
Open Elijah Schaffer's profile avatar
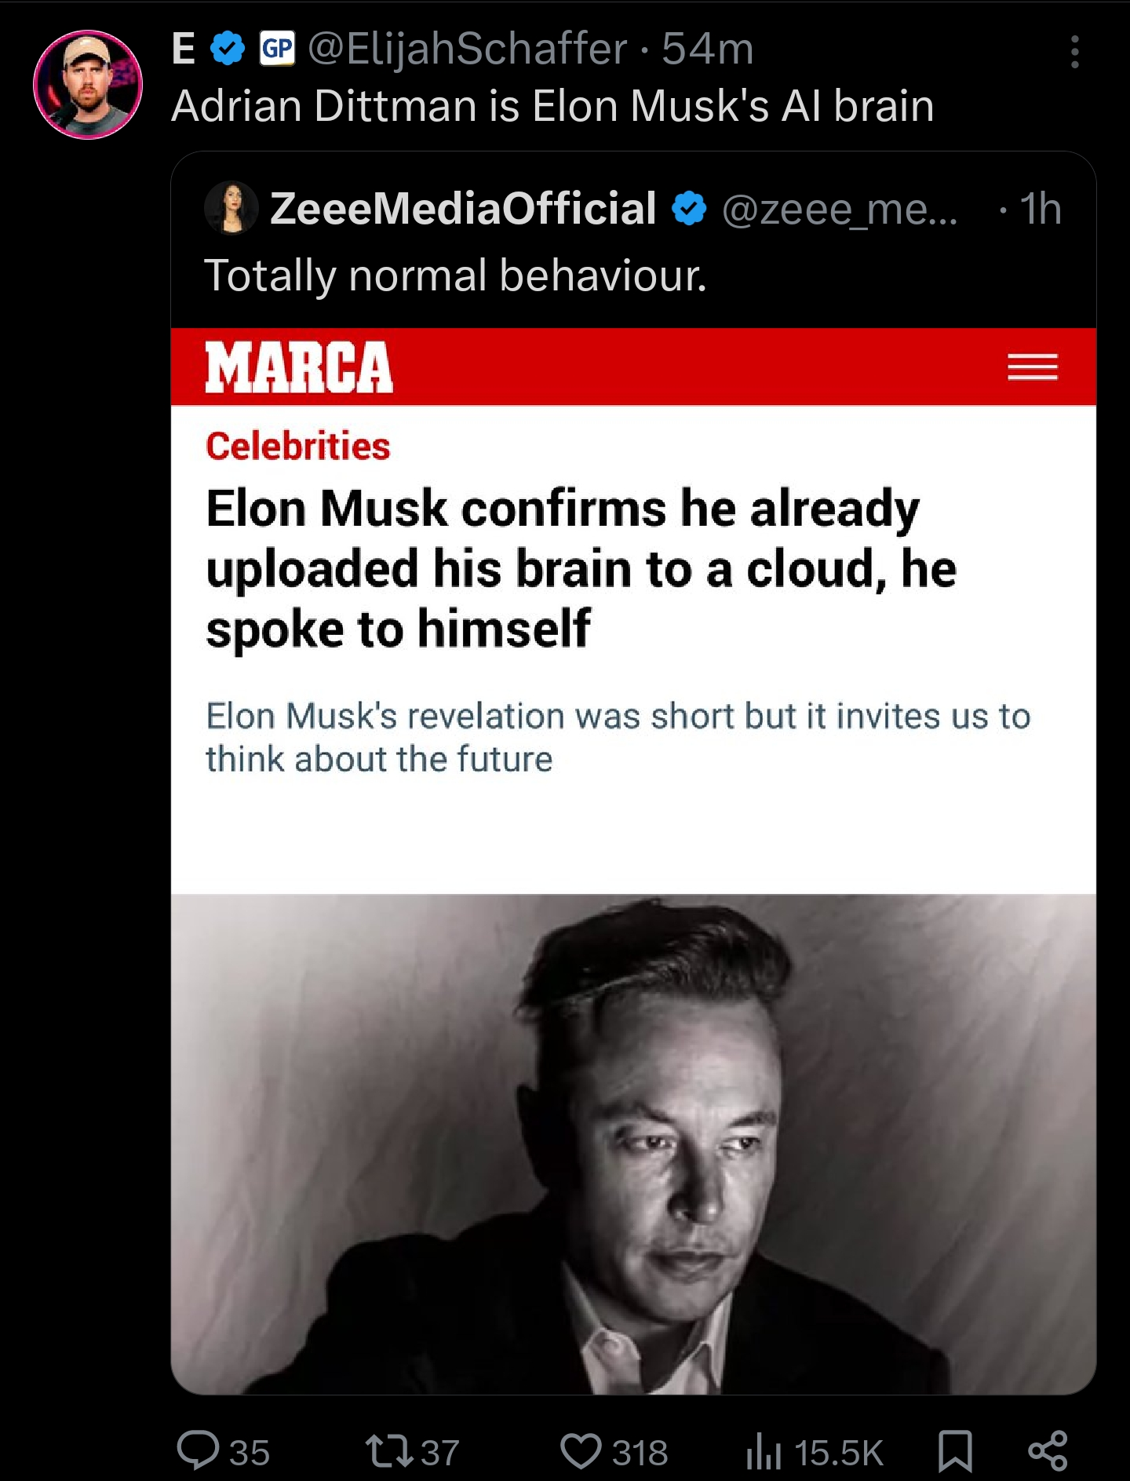click(88, 85)
